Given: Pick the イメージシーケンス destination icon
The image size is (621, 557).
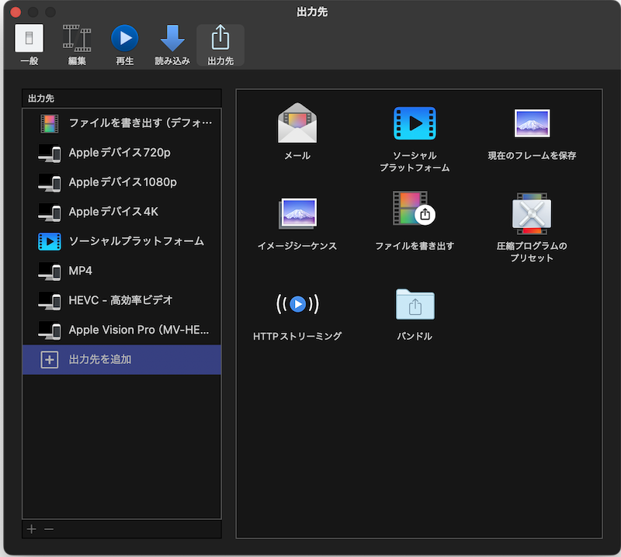Looking at the screenshot, I should click(297, 214).
